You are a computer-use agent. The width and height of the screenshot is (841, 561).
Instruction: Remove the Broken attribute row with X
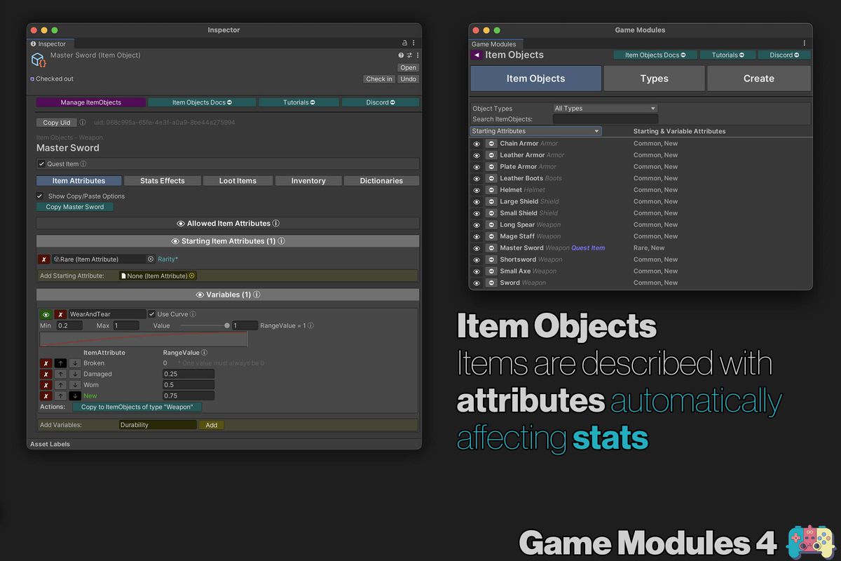[46, 363]
